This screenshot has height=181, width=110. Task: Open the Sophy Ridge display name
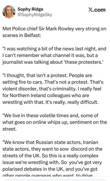click(30, 9)
